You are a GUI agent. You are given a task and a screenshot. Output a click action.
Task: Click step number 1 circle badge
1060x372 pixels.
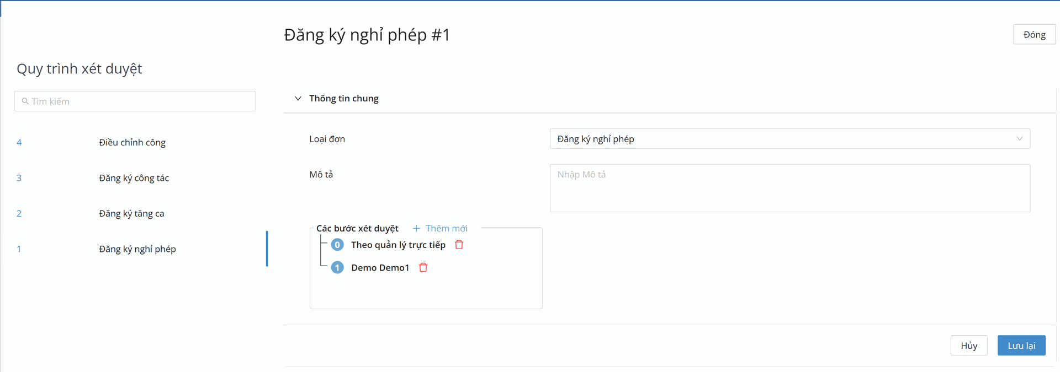(337, 268)
